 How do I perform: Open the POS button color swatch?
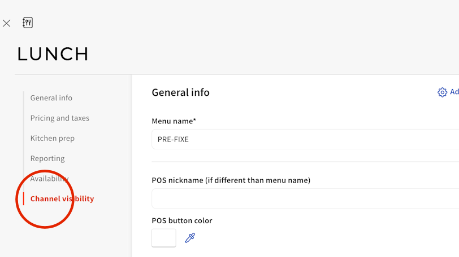click(x=164, y=238)
